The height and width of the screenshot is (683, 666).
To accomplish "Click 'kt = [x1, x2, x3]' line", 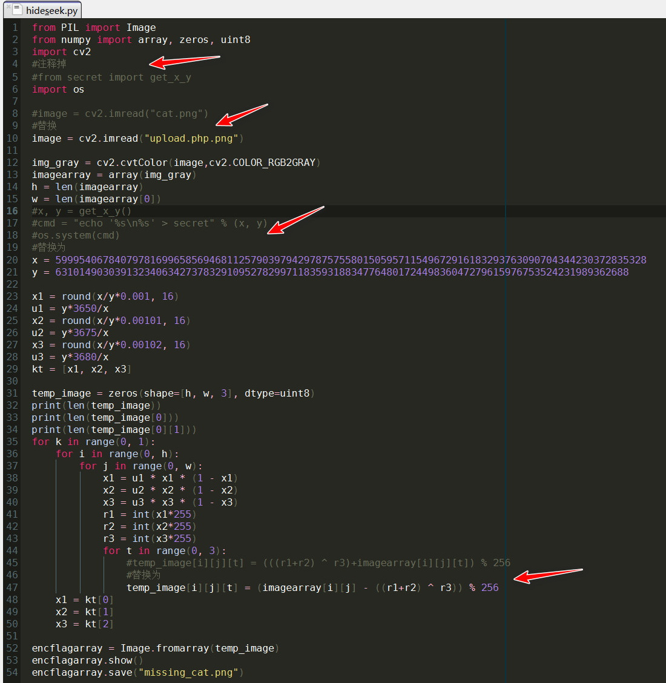I will (82, 369).
